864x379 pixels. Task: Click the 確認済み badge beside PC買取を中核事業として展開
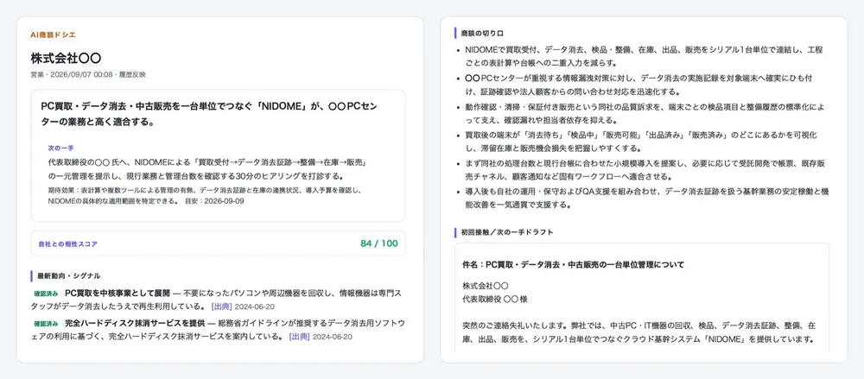pos(46,294)
